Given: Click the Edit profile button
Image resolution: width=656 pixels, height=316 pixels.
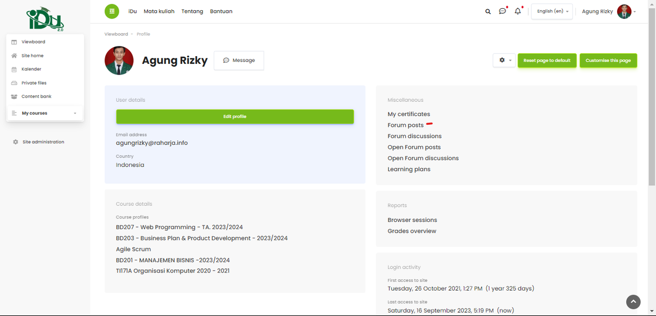Looking at the screenshot, I should coord(235,117).
